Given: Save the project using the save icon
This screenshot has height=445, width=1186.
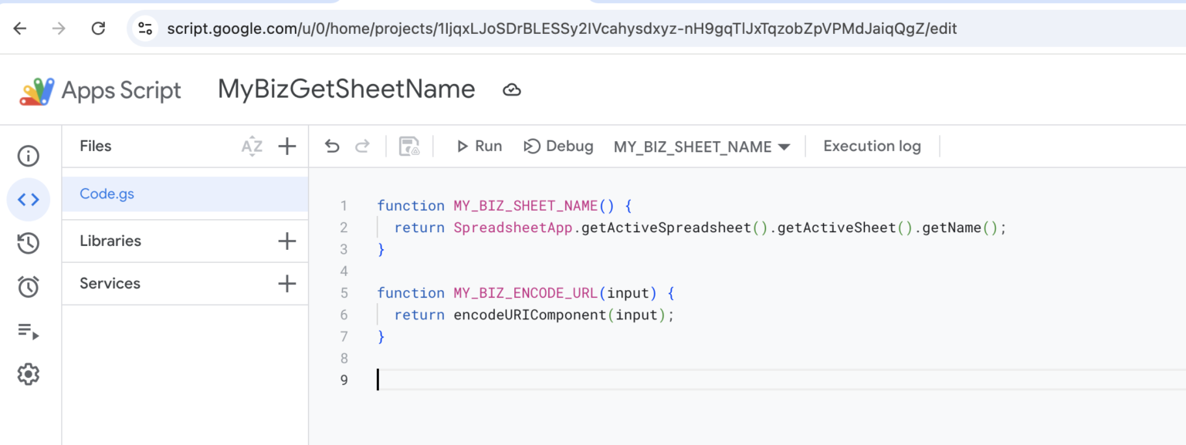Looking at the screenshot, I should [409, 146].
